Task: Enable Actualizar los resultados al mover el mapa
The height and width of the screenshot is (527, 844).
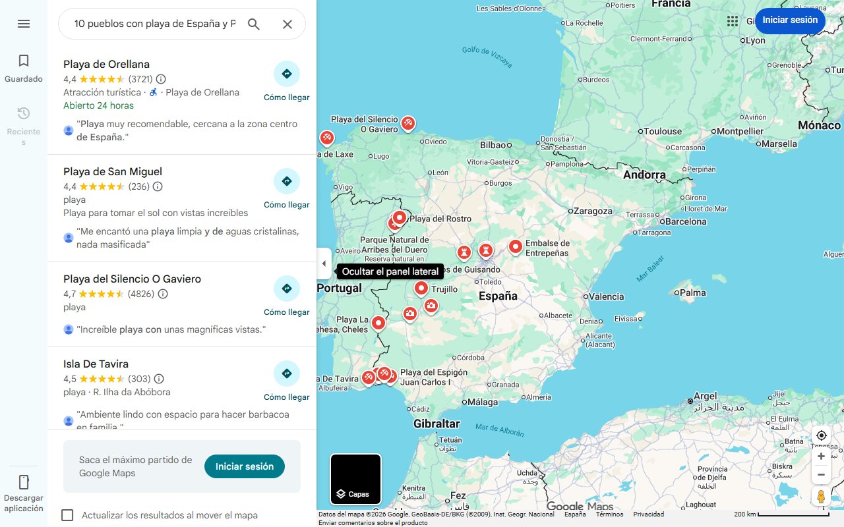Action: coord(67,515)
